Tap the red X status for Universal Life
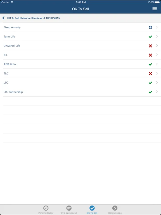The image size is (161, 215). [150, 46]
